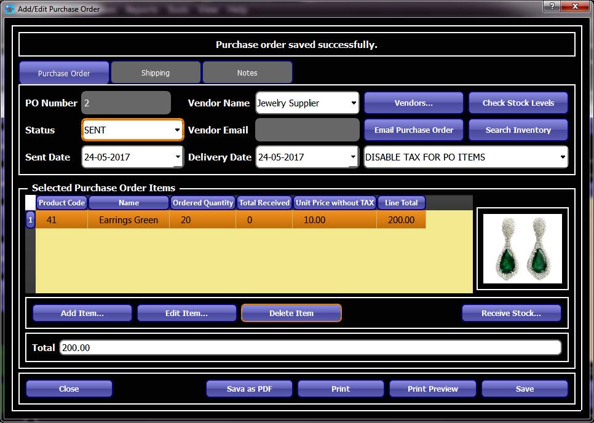Open Search Inventory
The width and height of the screenshot is (594, 423).
[x=518, y=130]
